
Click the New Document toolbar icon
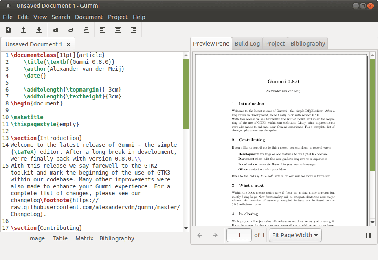(8, 30)
